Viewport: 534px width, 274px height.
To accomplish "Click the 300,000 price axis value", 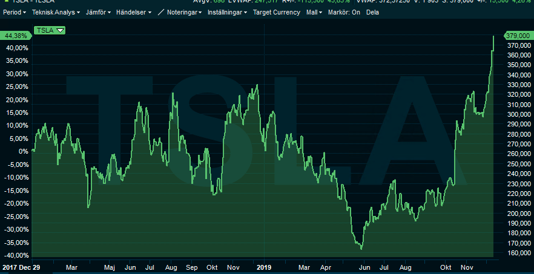I will pyautogui.click(x=519, y=114).
